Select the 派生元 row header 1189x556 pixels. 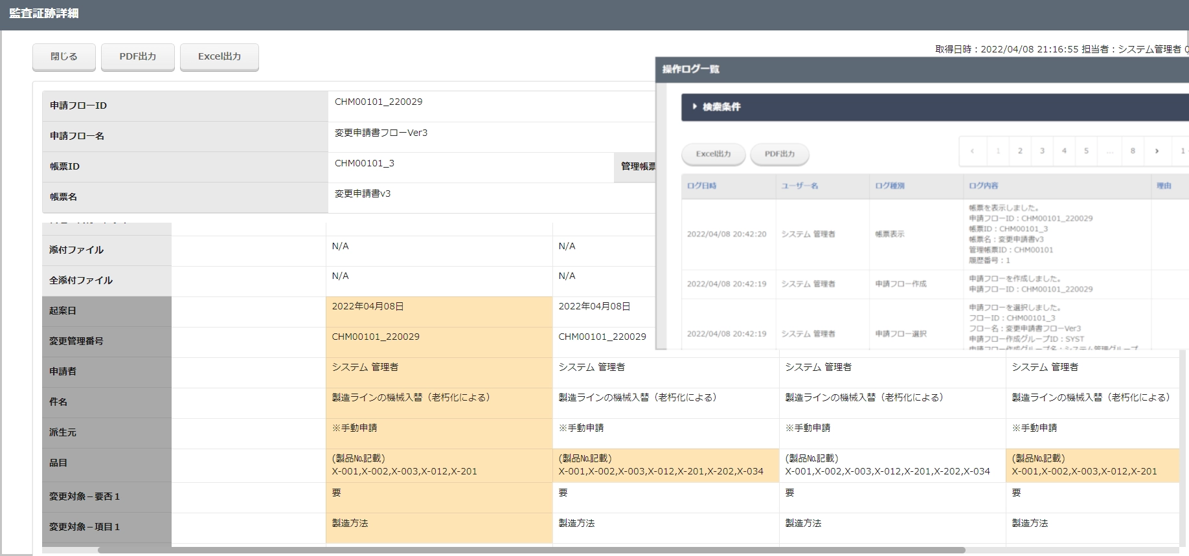pos(107,432)
